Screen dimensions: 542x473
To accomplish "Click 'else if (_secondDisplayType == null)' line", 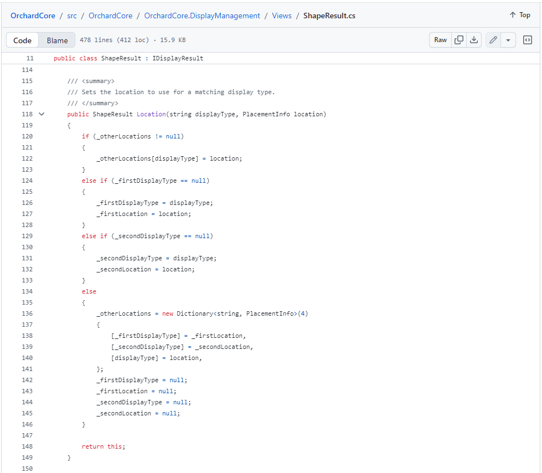I will (x=147, y=236).
